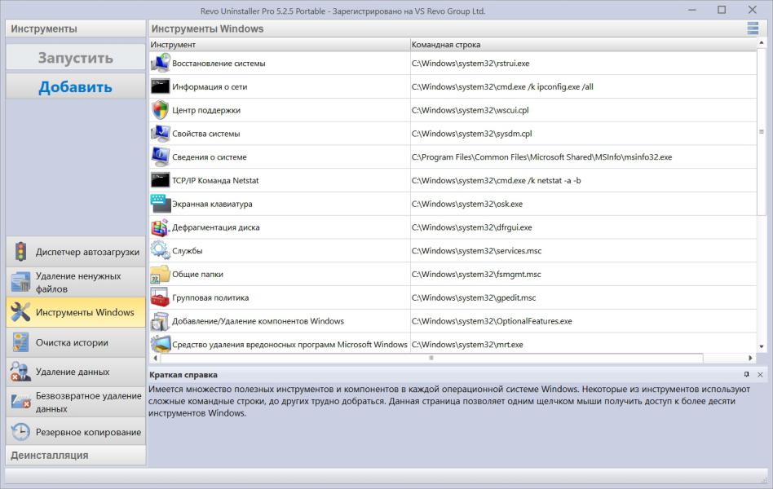773x489 pixels.
Task: Click the Службы gears icon
Action: click(160, 250)
